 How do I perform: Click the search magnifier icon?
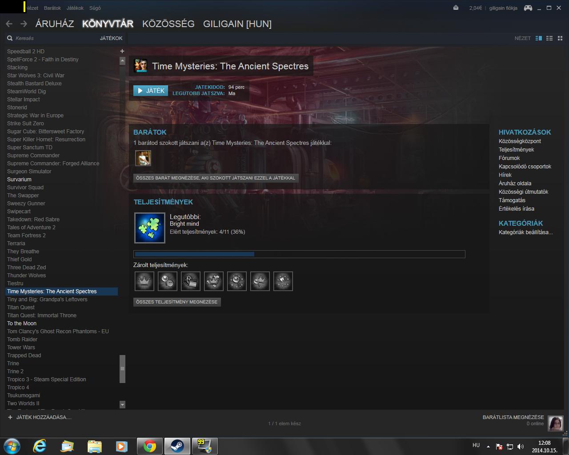[10, 38]
